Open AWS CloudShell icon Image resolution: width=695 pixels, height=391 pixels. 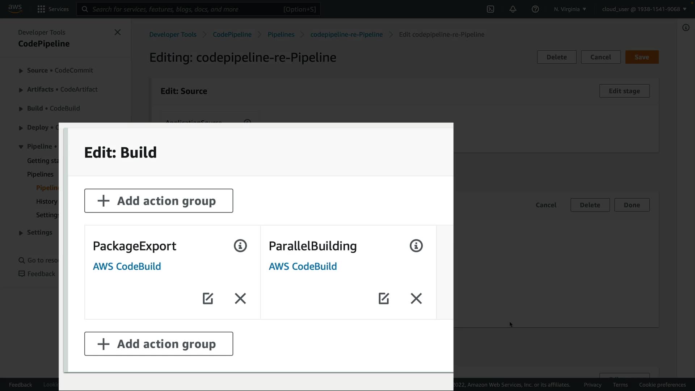click(x=490, y=9)
